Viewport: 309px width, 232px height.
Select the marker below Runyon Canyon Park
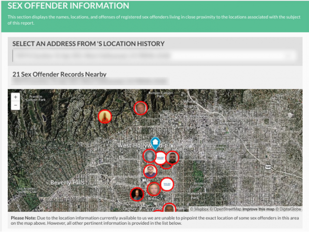click(140, 108)
